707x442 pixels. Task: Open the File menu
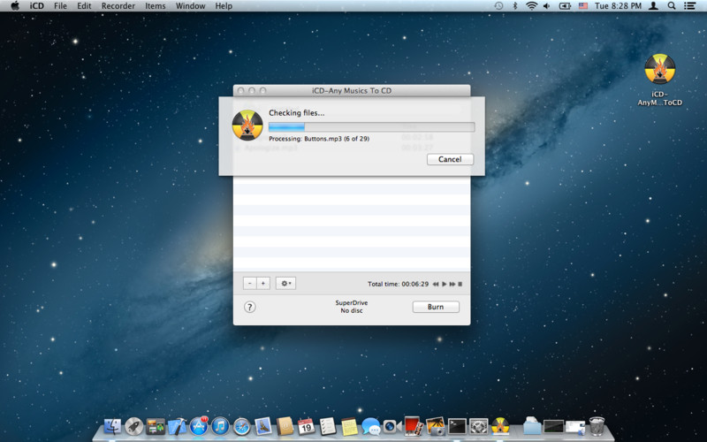pos(60,6)
